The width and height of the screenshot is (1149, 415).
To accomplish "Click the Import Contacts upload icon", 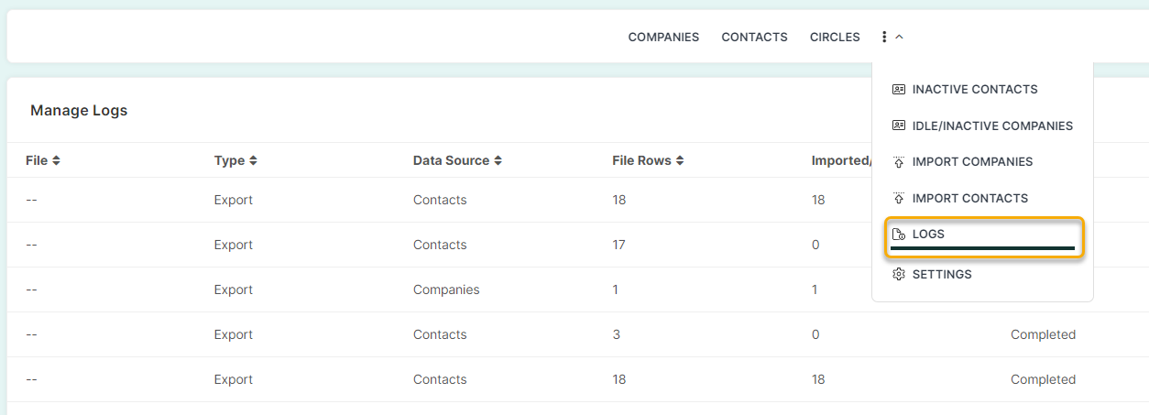I will point(899,198).
